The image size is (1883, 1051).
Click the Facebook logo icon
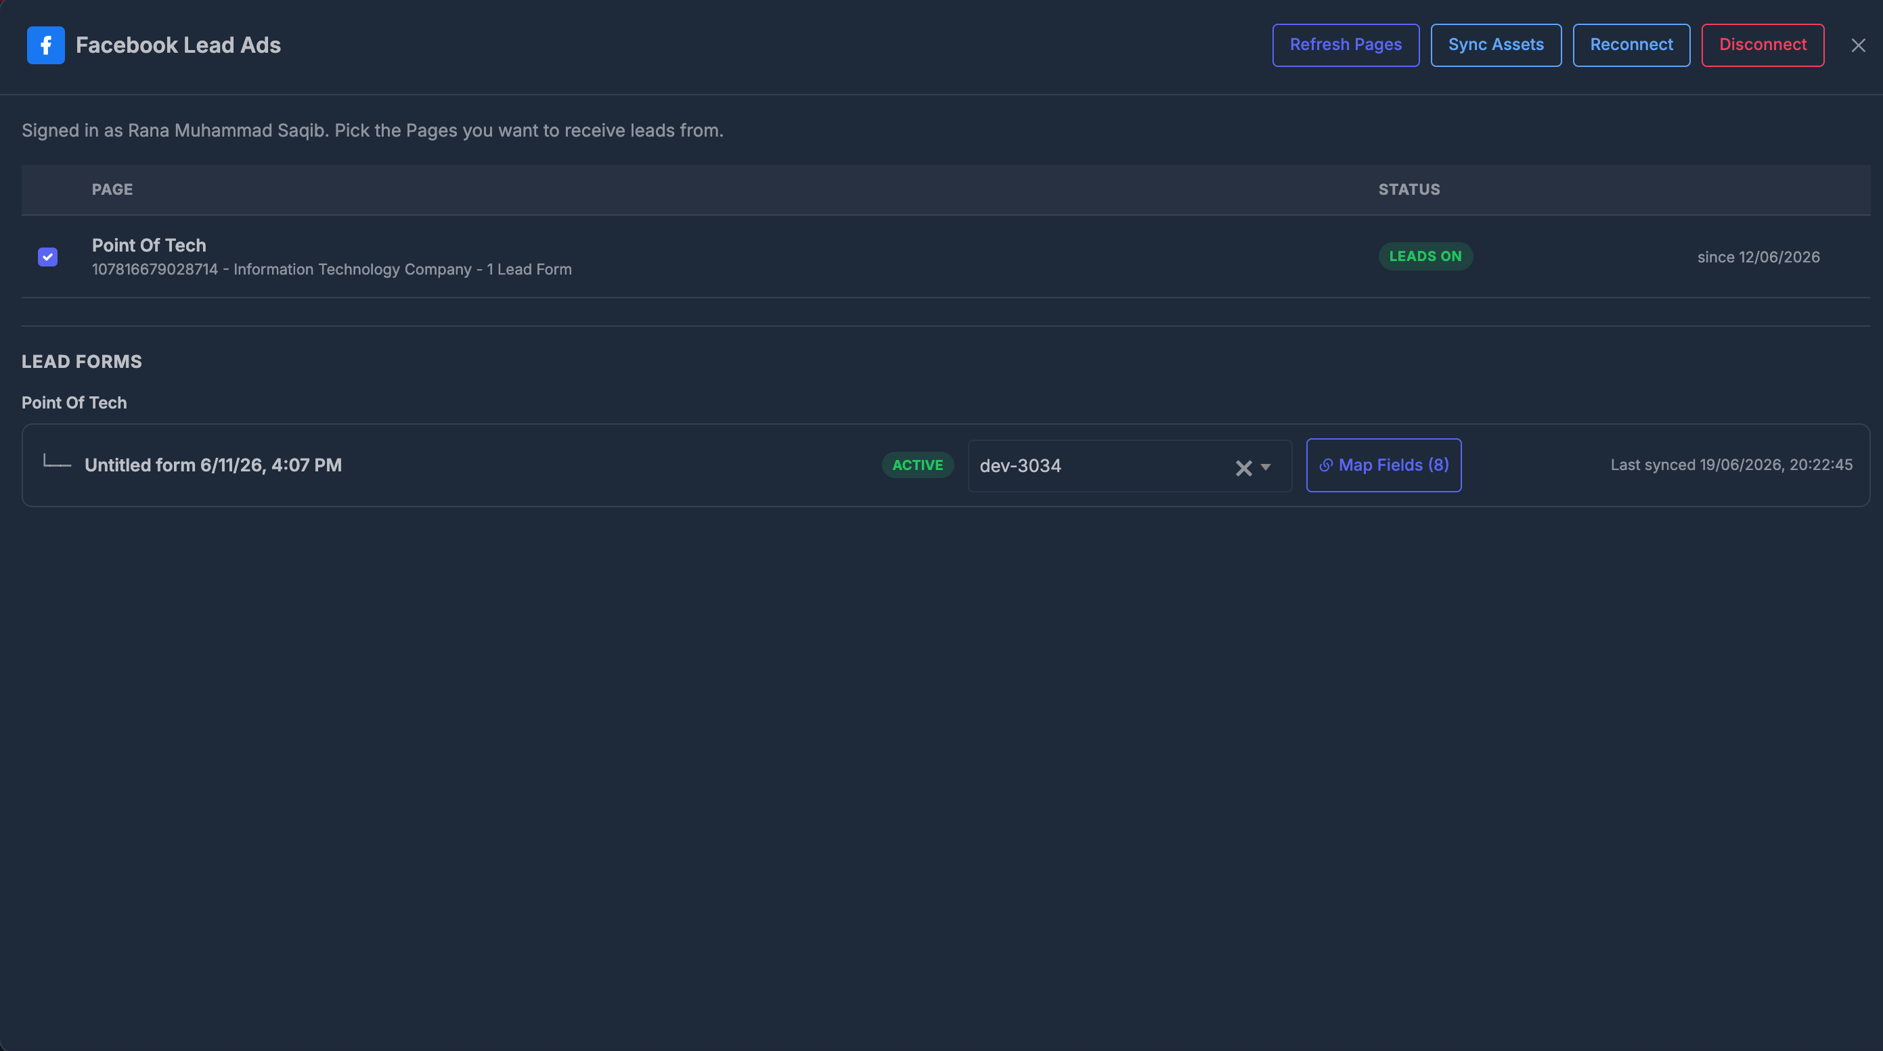coord(45,45)
